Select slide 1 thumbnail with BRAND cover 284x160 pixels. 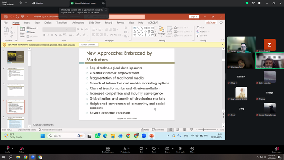[16, 57]
